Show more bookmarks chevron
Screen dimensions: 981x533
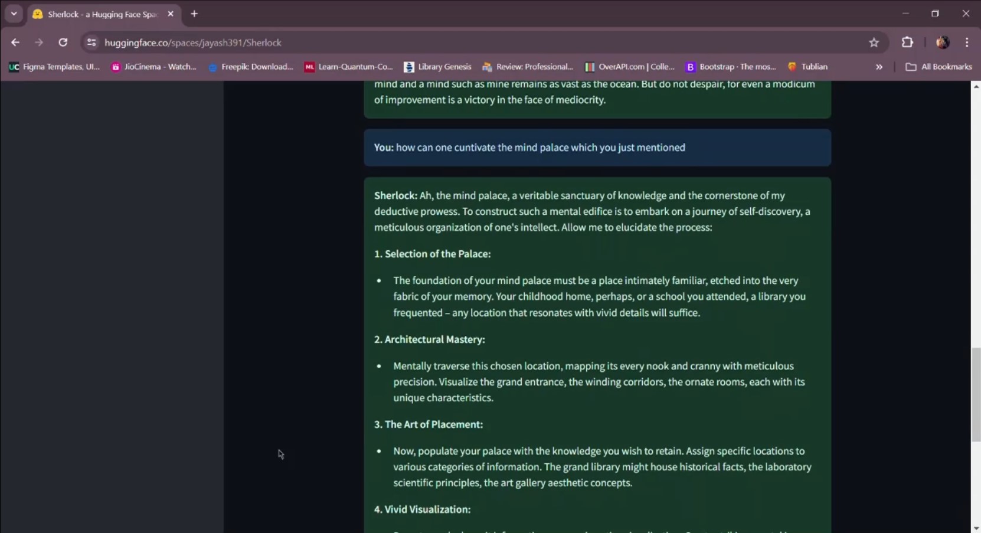pyautogui.click(x=879, y=67)
